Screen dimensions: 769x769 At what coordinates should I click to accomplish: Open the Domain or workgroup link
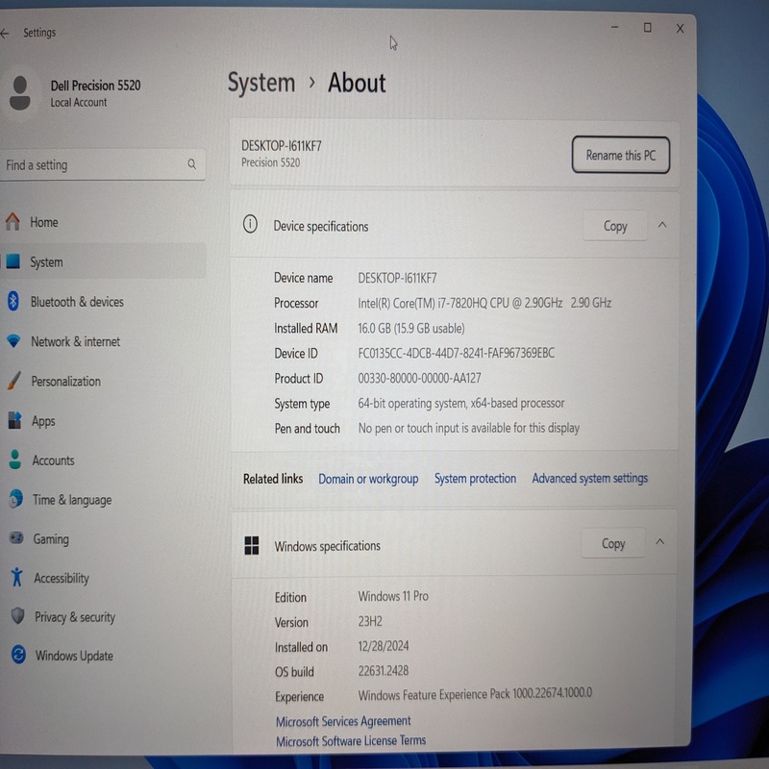pos(368,479)
